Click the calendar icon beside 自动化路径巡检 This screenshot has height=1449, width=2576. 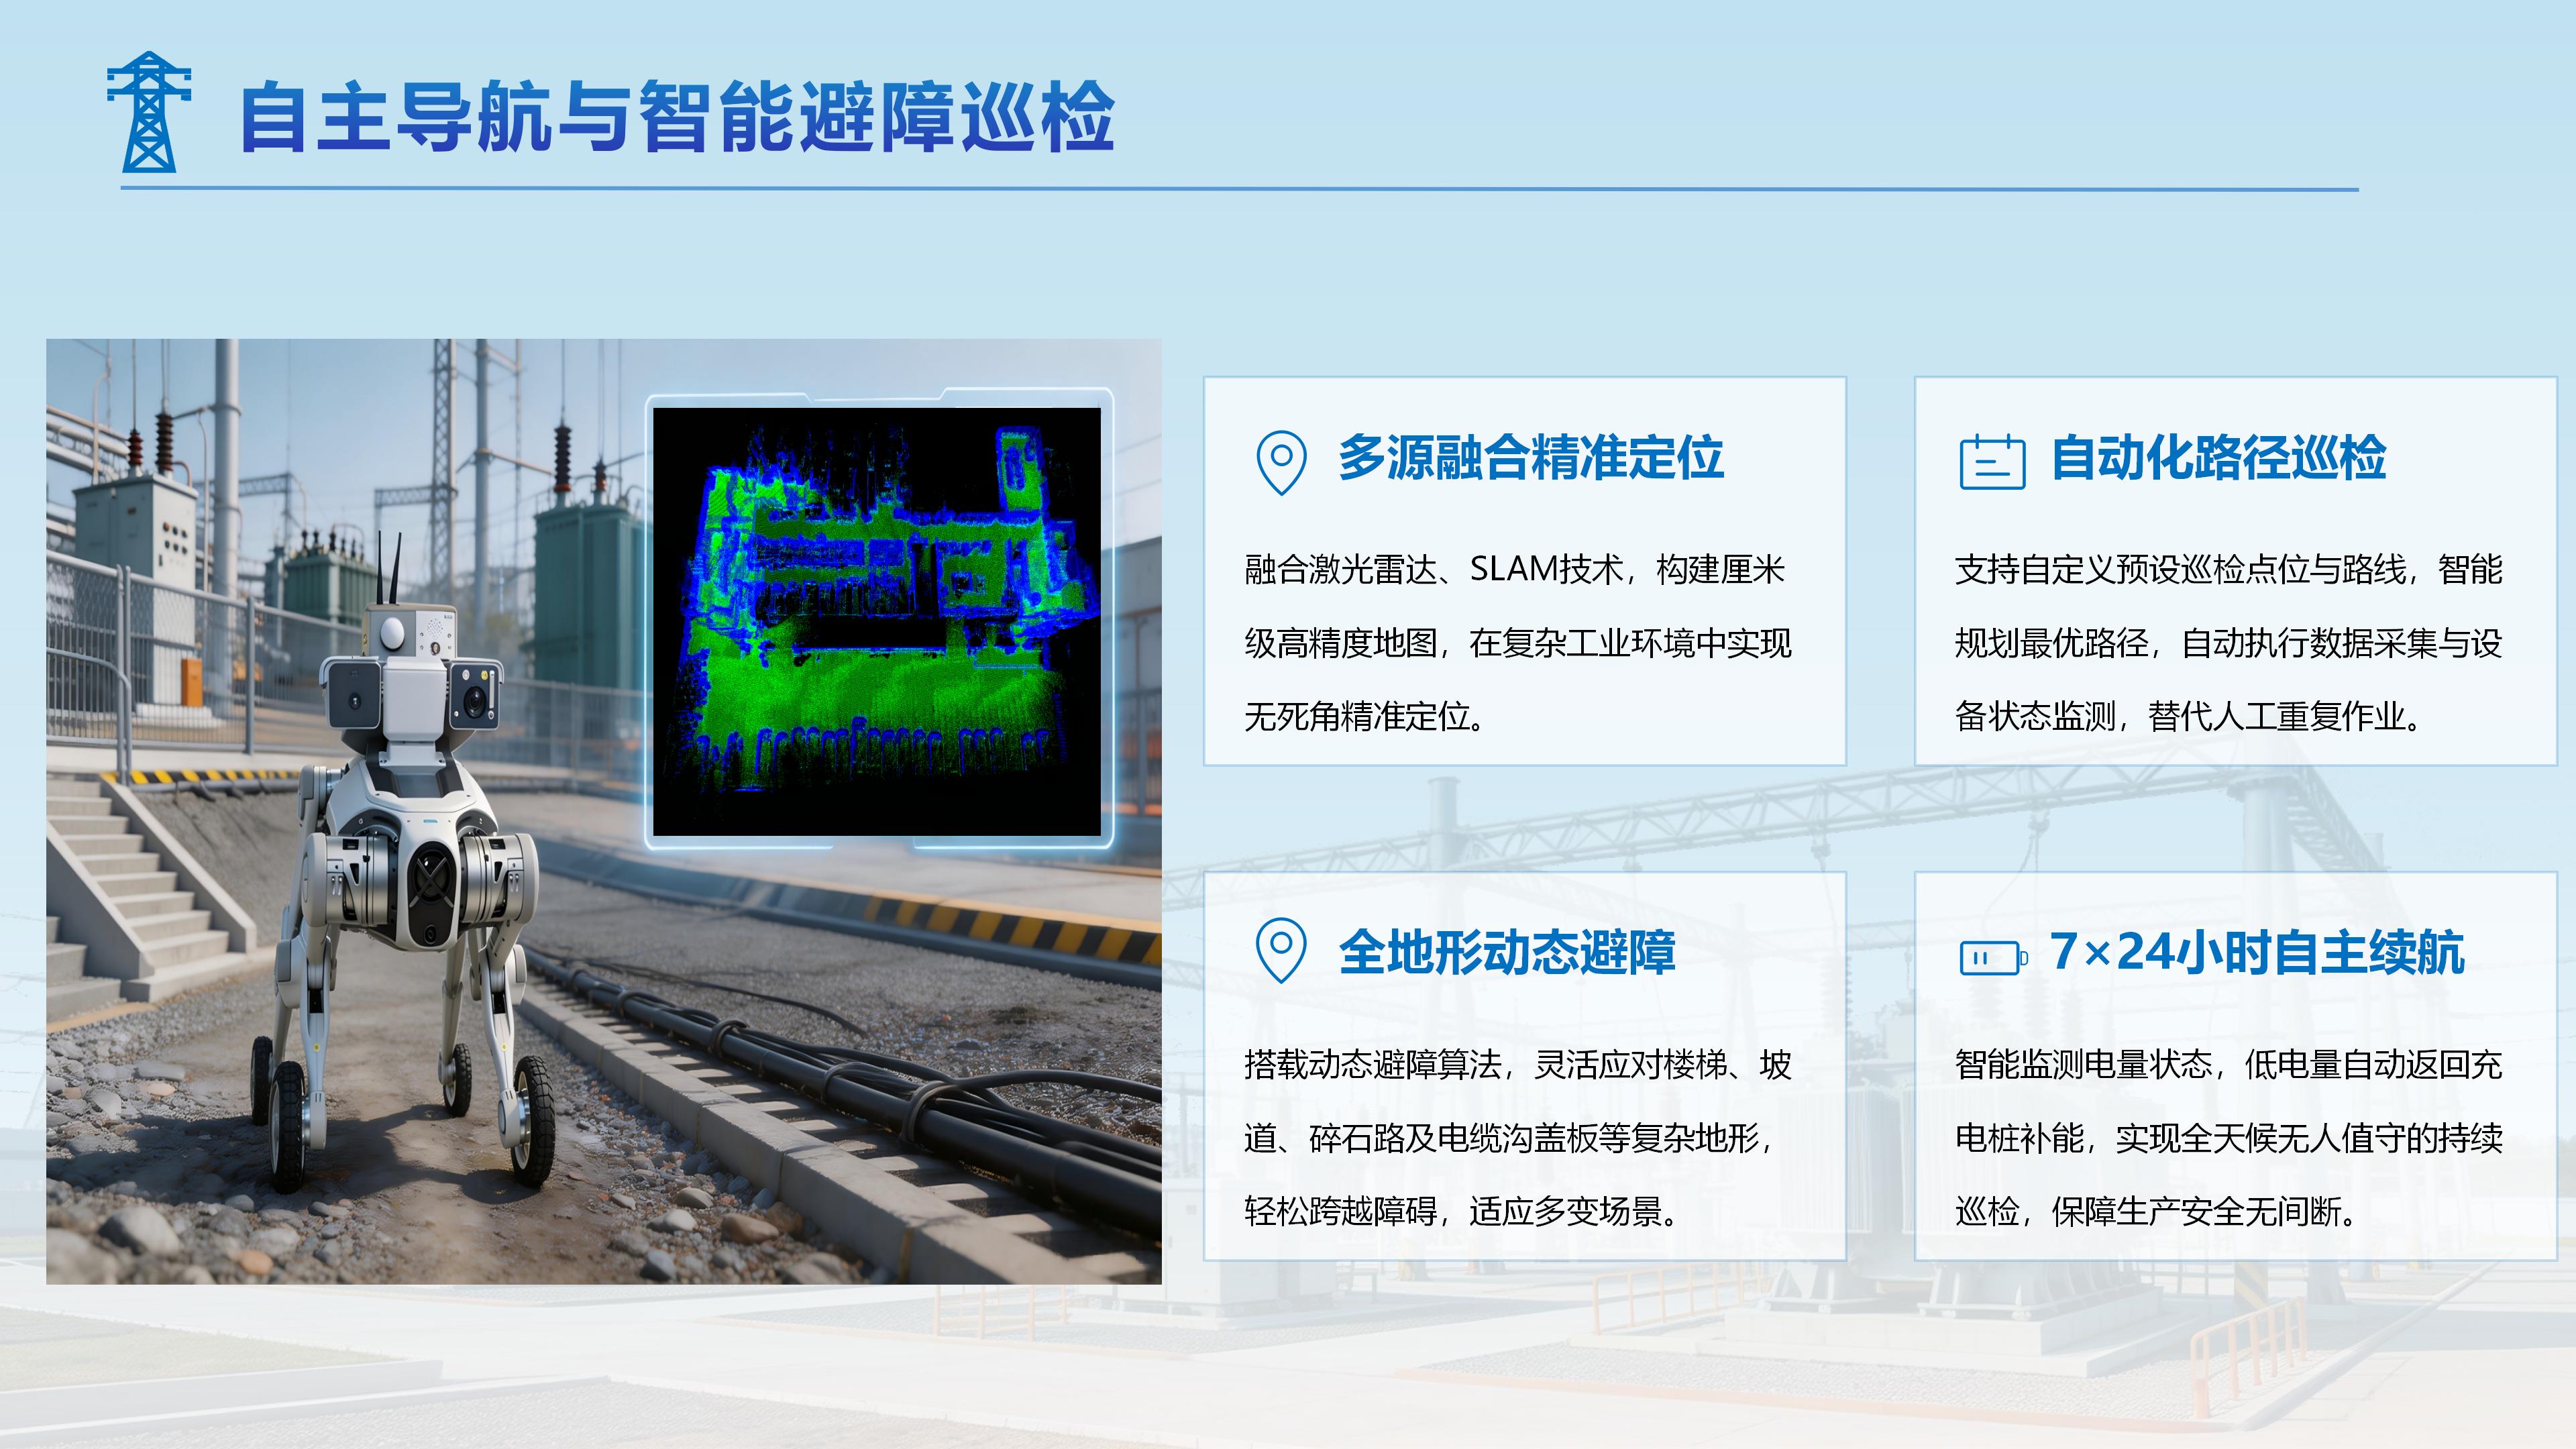1992,462
